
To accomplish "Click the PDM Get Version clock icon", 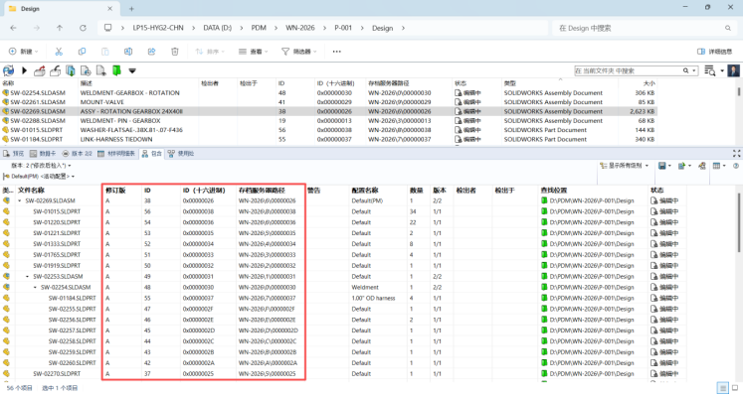I will 86,70.
